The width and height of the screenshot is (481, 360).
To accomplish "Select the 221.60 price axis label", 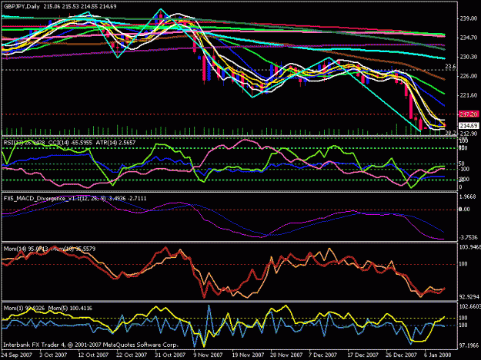I will 469,95.
